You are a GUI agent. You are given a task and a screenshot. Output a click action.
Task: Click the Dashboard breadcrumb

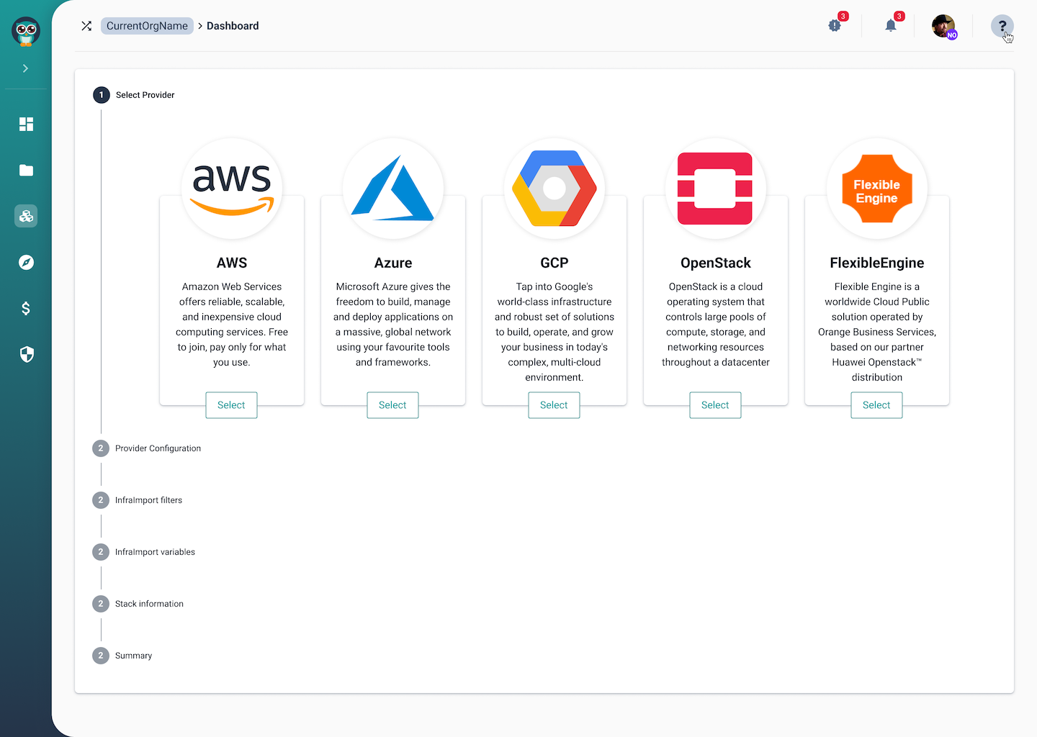tap(233, 26)
